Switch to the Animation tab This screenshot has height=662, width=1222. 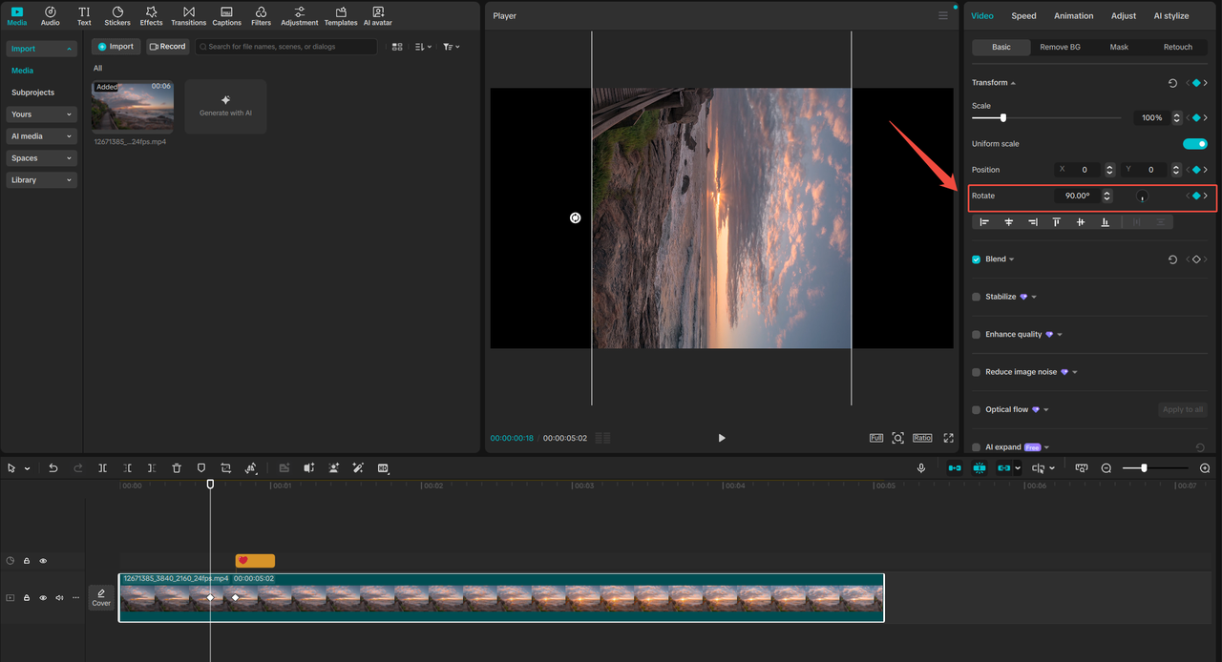tap(1073, 15)
